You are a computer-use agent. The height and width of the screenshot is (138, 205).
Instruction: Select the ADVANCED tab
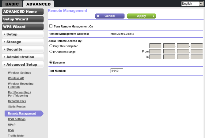38,4
